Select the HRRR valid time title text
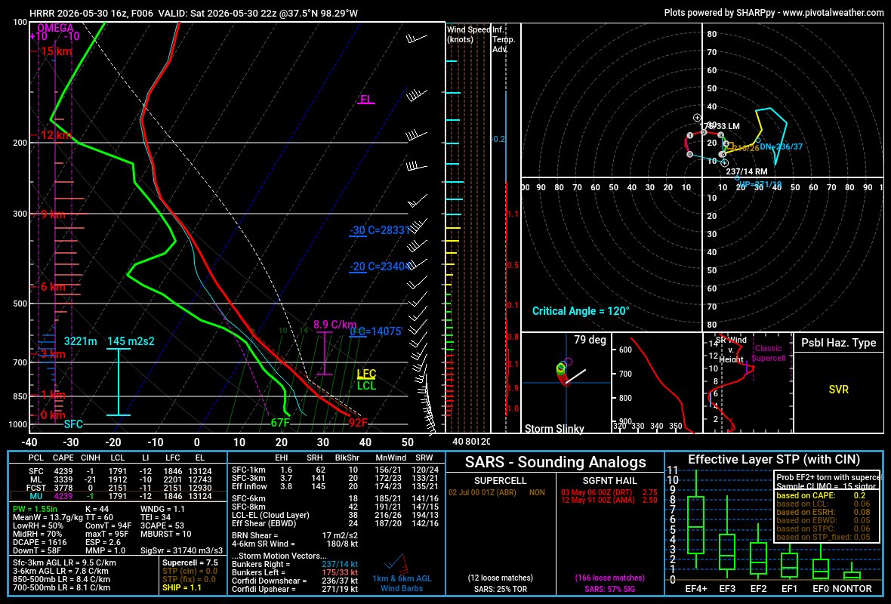This screenshot has width=891, height=604. 194,13
